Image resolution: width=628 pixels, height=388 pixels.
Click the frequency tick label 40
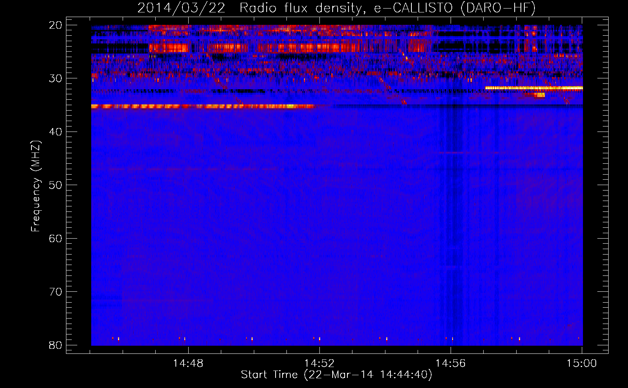coord(56,132)
